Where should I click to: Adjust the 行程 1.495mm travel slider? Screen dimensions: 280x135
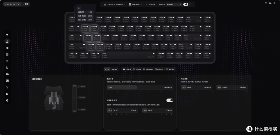tap(140, 87)
